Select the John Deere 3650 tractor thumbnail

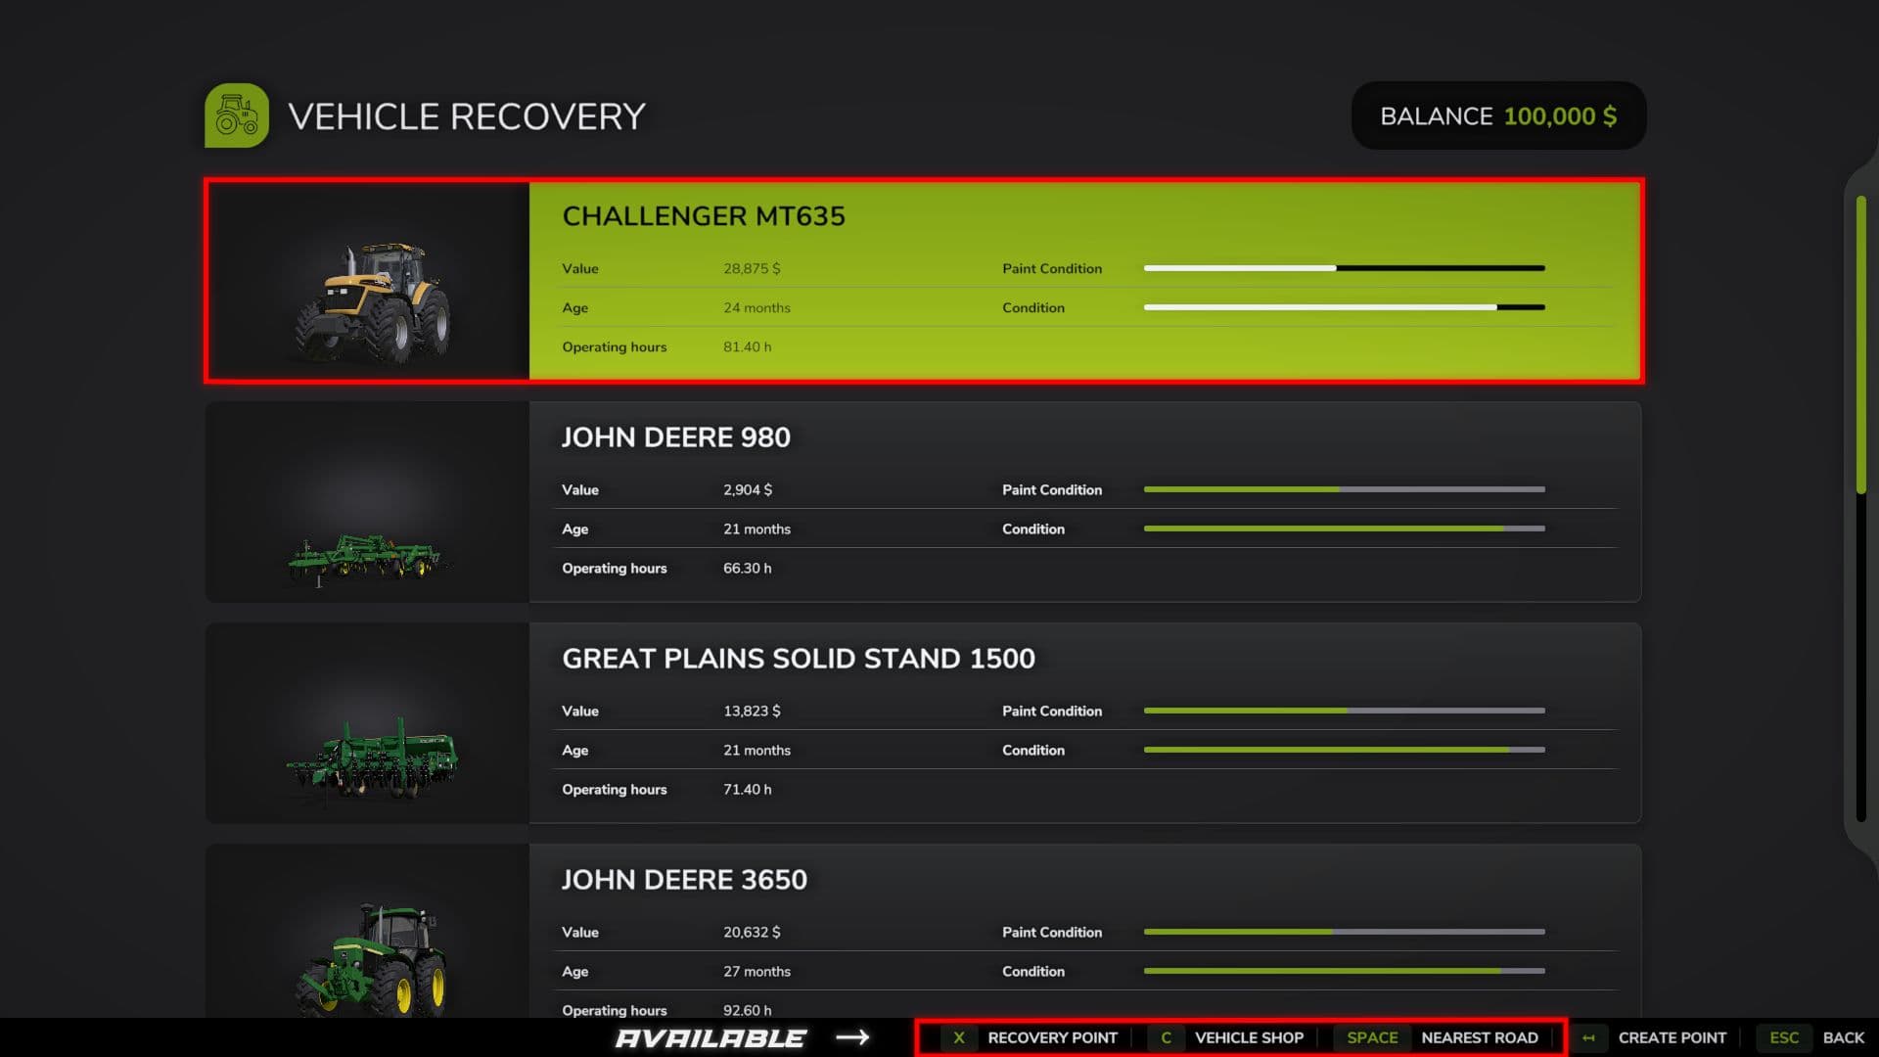(368, 932)
